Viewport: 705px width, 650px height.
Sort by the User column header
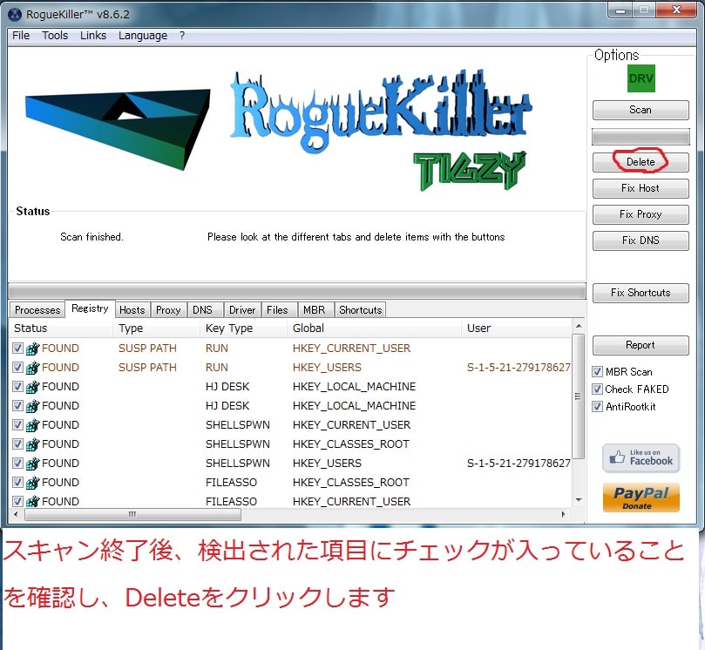[517, 328]
